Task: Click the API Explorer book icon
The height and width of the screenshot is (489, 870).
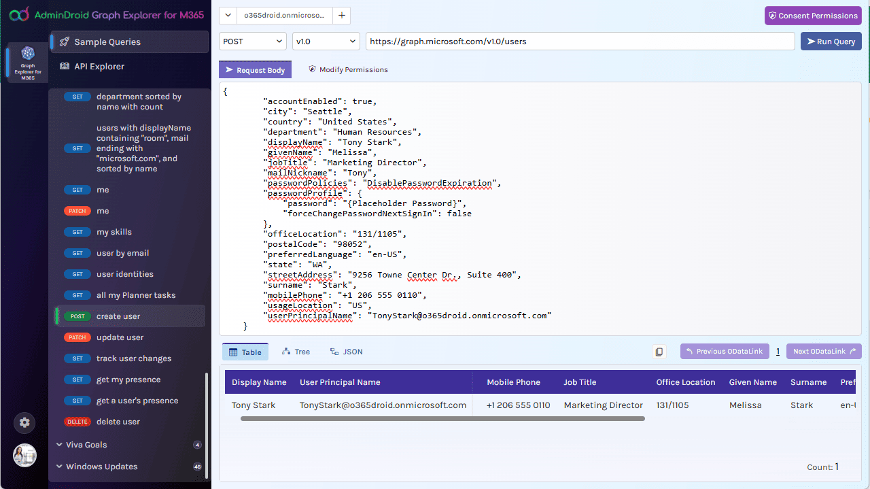Action: 65,67
